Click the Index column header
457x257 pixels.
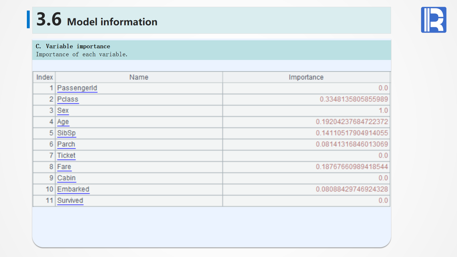45,77
